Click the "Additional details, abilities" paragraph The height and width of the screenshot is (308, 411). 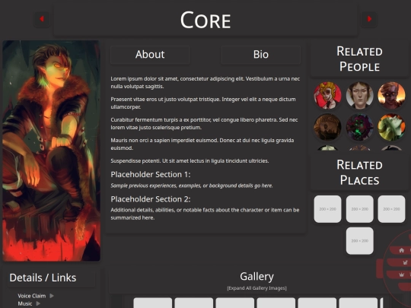205,214
